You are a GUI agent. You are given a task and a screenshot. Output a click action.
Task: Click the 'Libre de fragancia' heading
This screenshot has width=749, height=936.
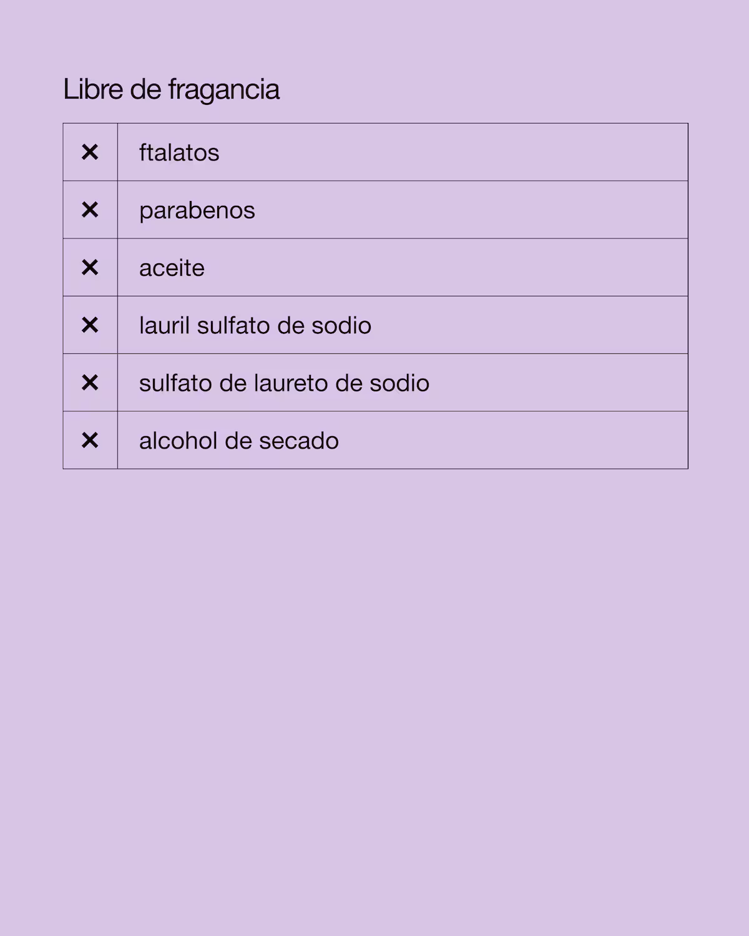coord(171,89)
